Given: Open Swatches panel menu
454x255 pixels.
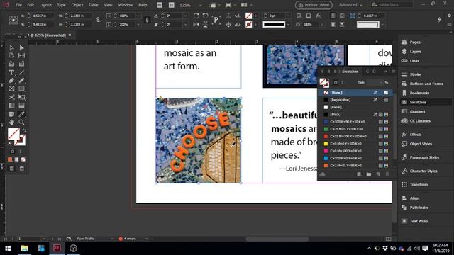Looking at the screenshot, I should pyautogui.click(x=393, y=72).
